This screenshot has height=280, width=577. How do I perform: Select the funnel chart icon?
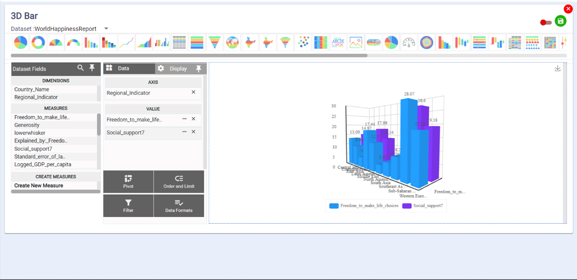click(x=215, y=43)
